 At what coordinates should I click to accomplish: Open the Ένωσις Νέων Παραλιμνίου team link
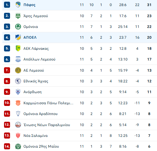pos(47,125)
